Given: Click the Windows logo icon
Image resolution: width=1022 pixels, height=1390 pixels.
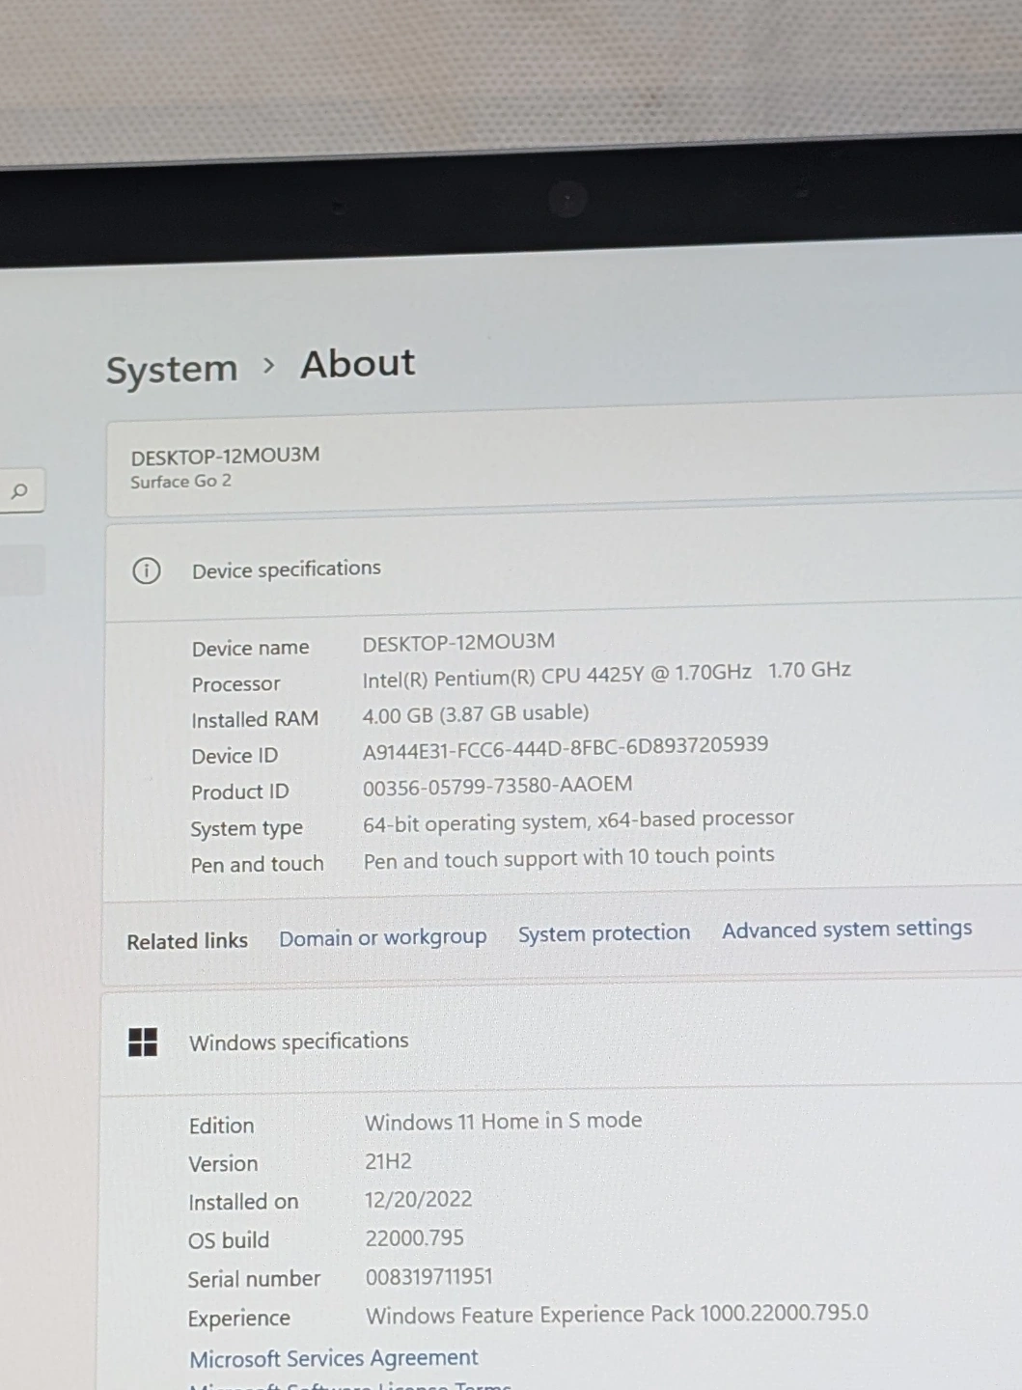Looking at the screenshot, I should pos(143,1042).
